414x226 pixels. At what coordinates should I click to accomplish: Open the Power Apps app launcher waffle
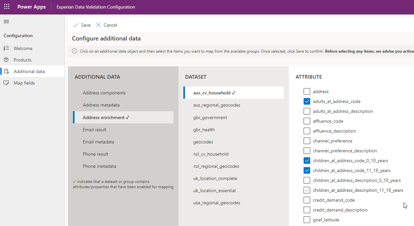[x=7, y=7]
